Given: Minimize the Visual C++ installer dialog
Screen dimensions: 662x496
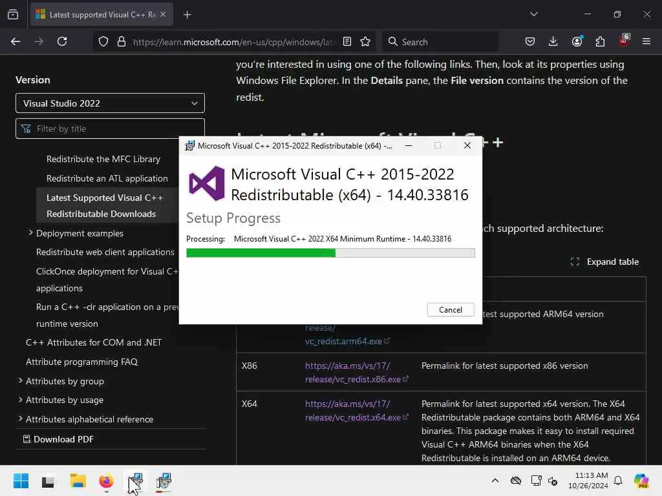Looking at the screenshot, I should coord(409,145).
